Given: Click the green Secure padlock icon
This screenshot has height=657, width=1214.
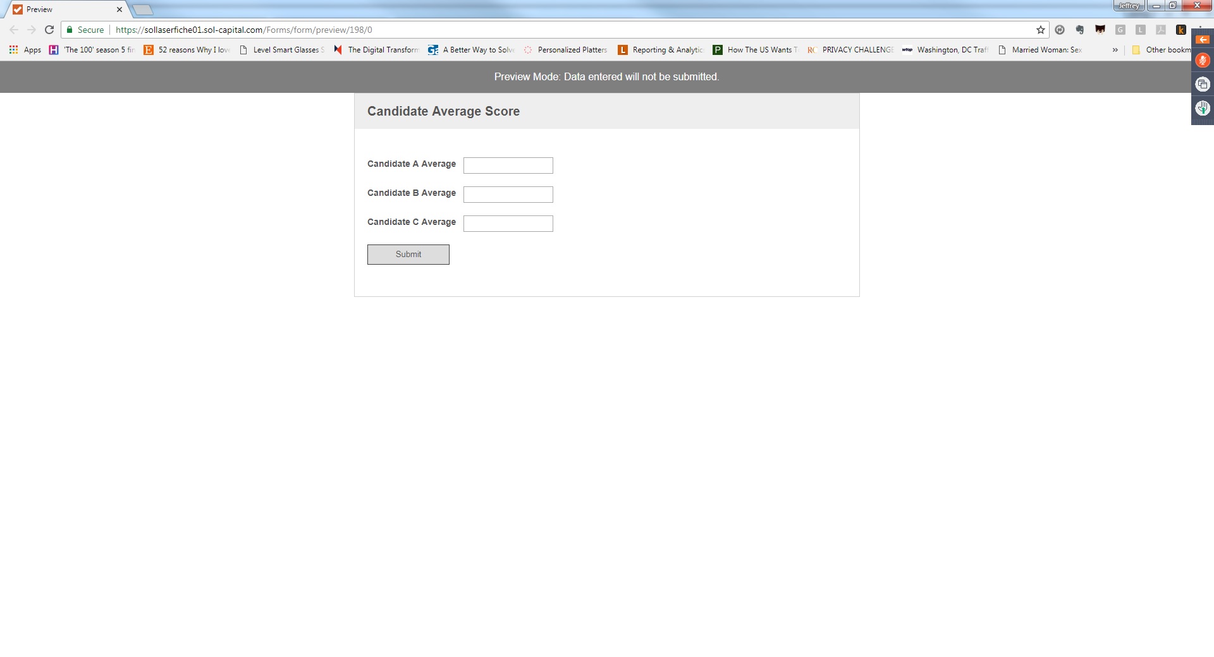Looking at the screenshot, I should [70, 30].
